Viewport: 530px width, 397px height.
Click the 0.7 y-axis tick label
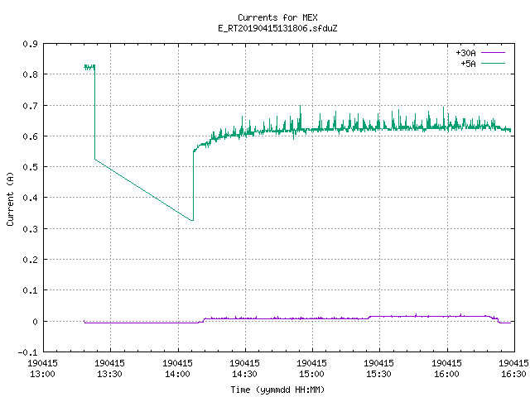[x=30, y=106]
